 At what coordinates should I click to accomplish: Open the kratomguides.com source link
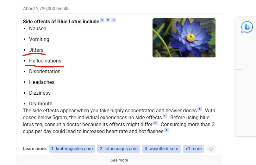pos(72,149)
